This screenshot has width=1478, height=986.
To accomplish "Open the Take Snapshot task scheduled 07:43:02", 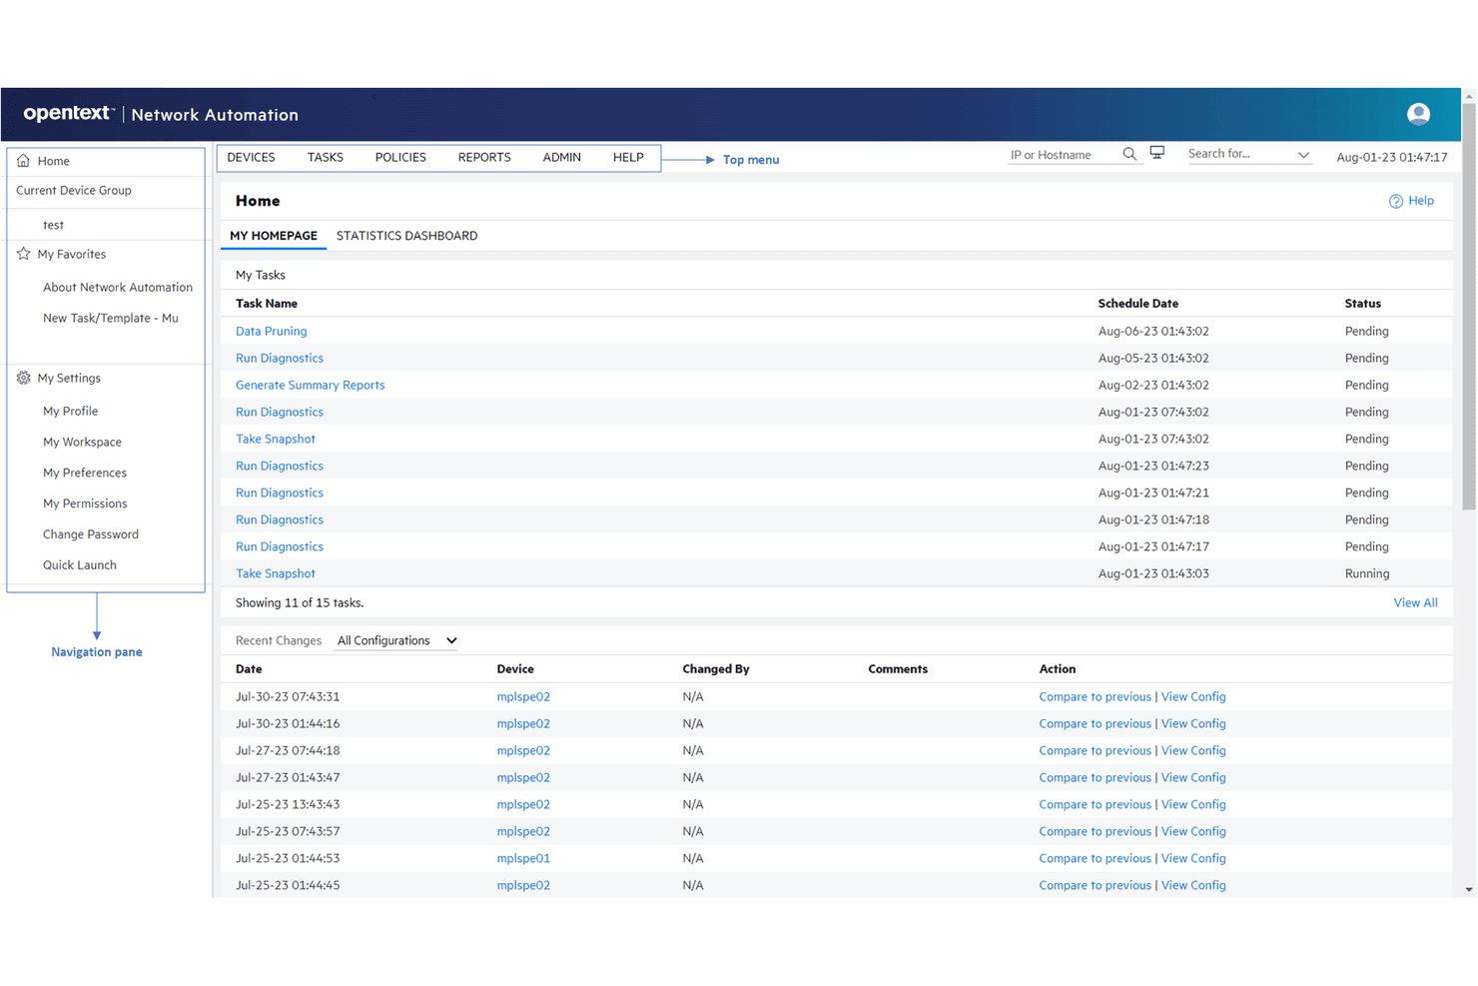I will (x=276, y=439).
